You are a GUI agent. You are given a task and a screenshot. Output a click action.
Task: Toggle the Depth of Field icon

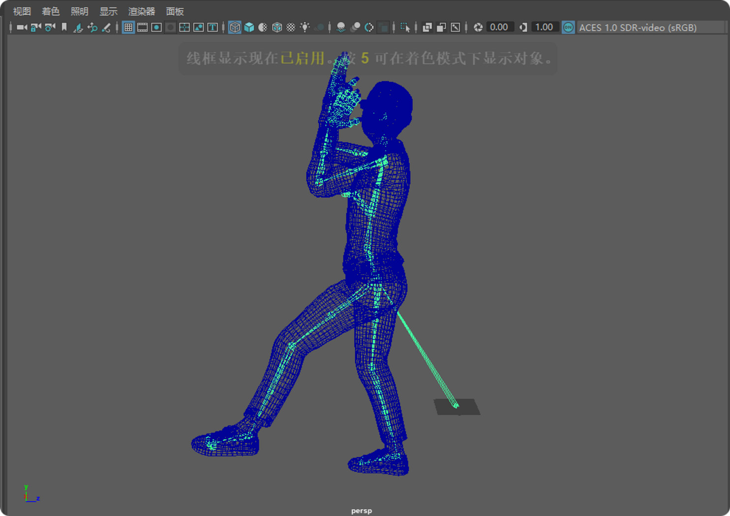click(383, 28)
